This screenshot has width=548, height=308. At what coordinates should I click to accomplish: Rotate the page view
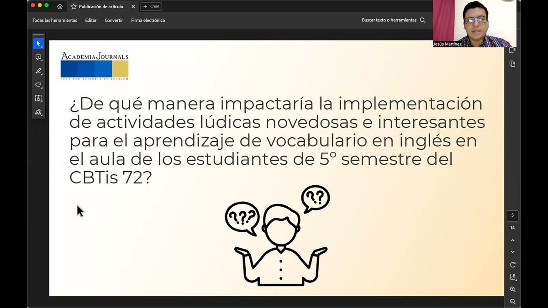coord(512,265)
